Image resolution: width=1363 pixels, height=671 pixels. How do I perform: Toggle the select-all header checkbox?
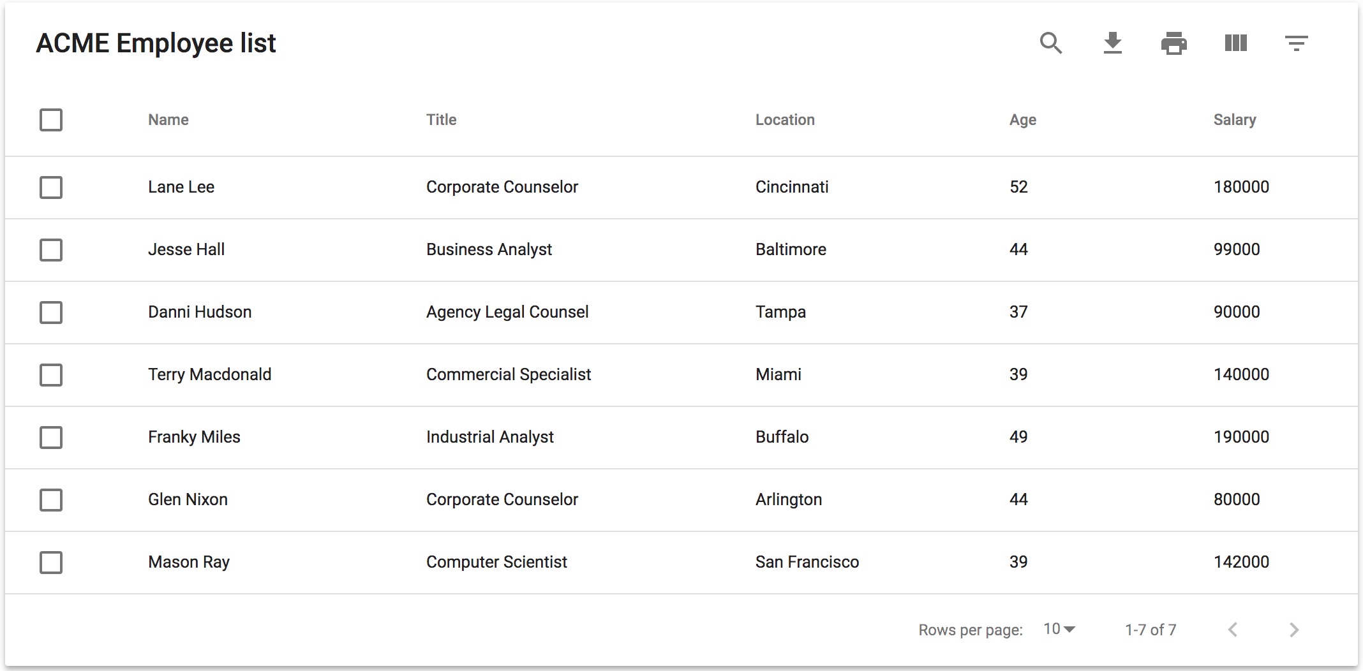pos(51,120)
